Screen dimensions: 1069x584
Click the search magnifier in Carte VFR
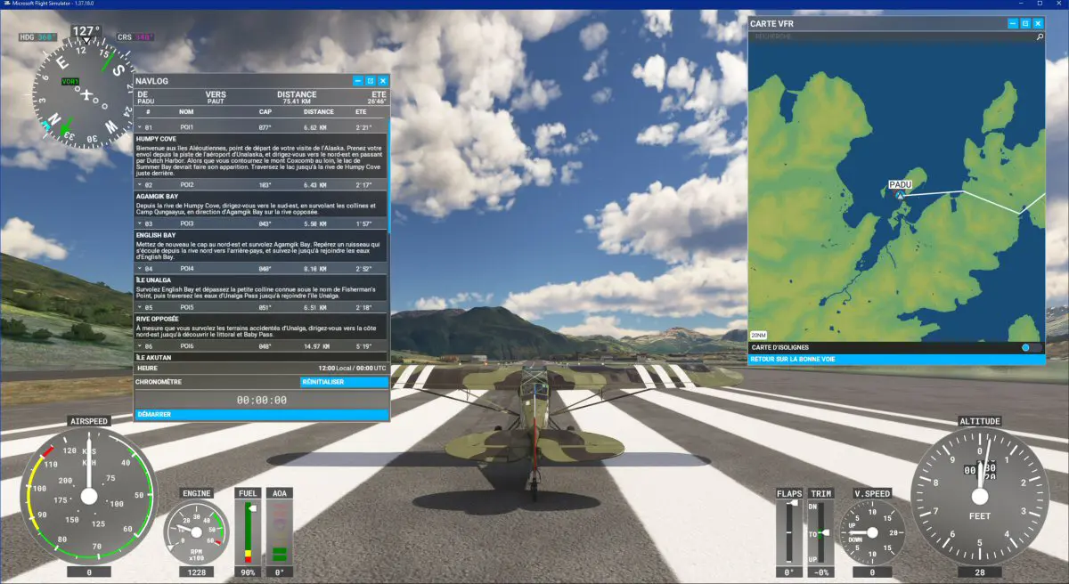1040,37
